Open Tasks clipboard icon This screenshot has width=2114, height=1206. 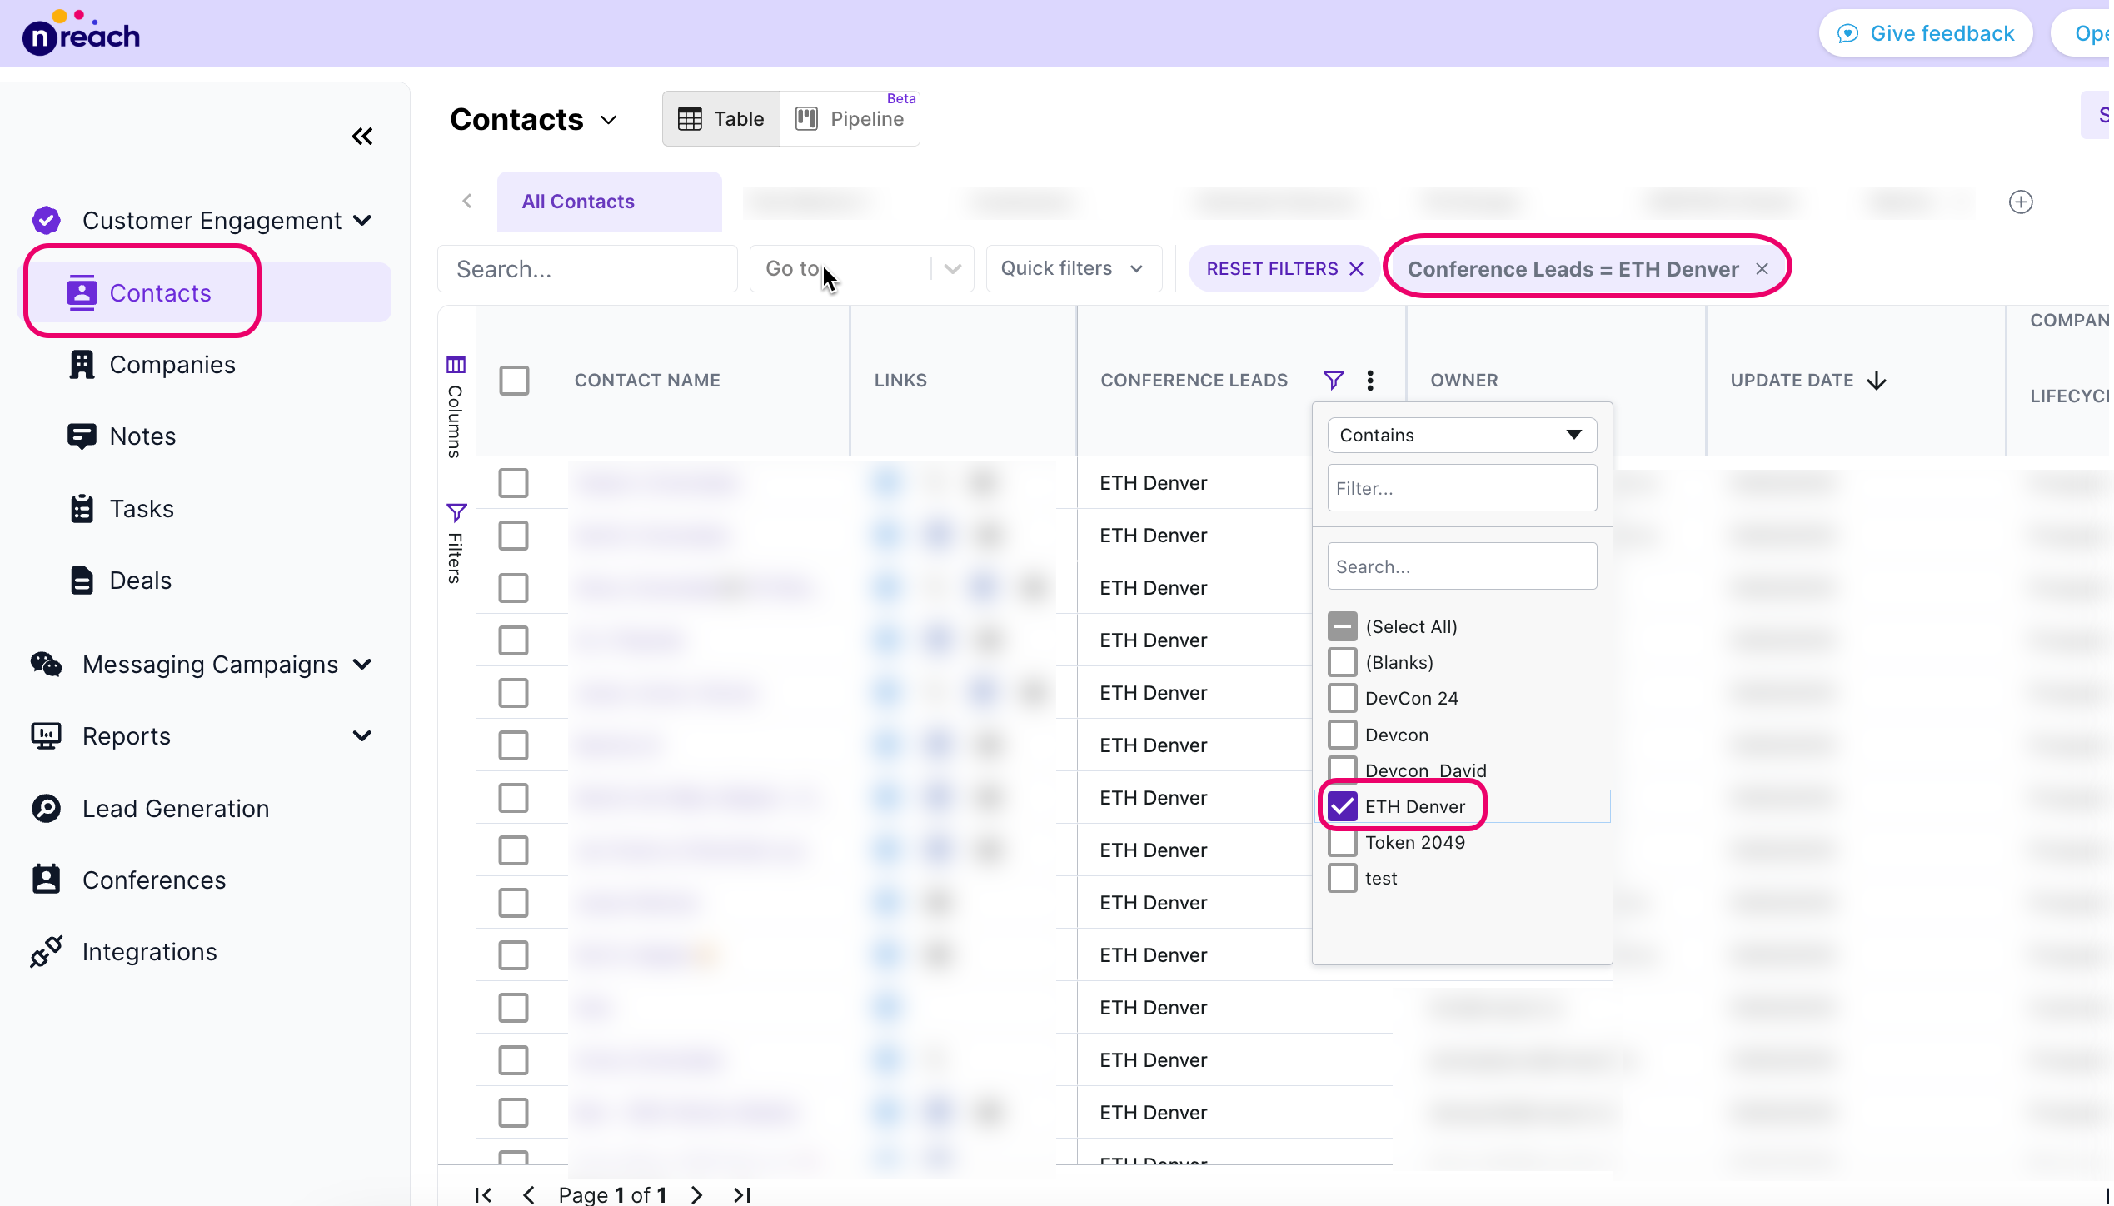tap(82, 509)
